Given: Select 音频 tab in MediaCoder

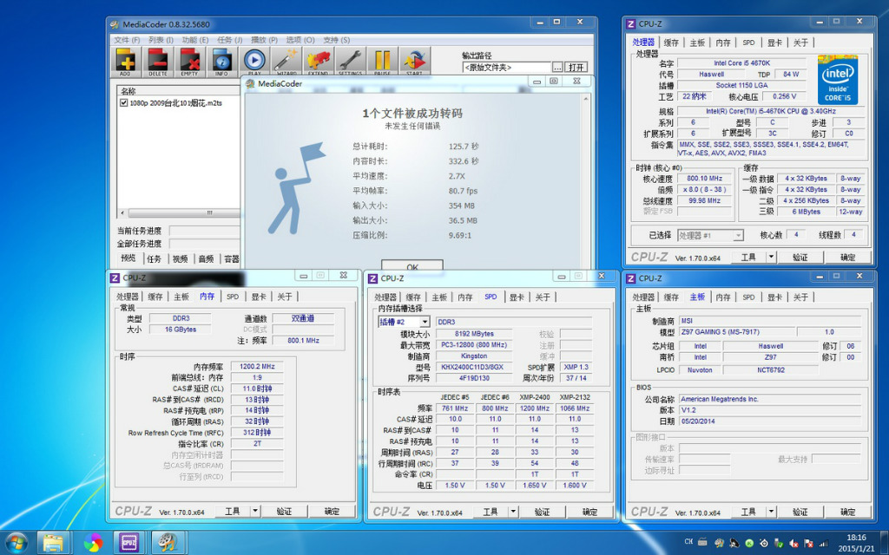Looking at the screenshot, I should (x=206, y=258).
